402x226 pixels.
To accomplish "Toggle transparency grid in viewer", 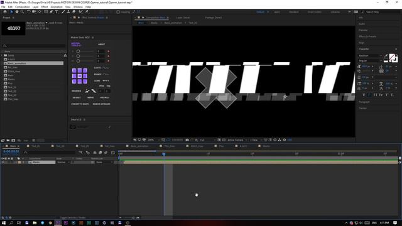I will [x=224, y=140].
